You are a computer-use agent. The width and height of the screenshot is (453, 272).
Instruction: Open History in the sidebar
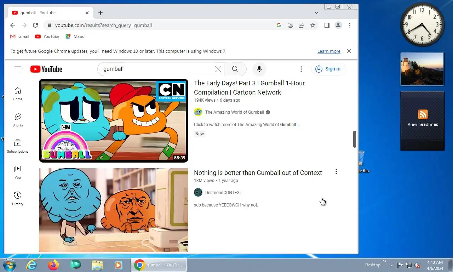click(x=18, y=199)
